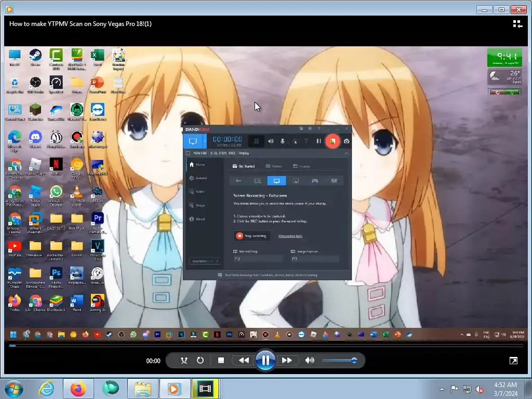Click the Netflix desktop icon in the video

56,166
